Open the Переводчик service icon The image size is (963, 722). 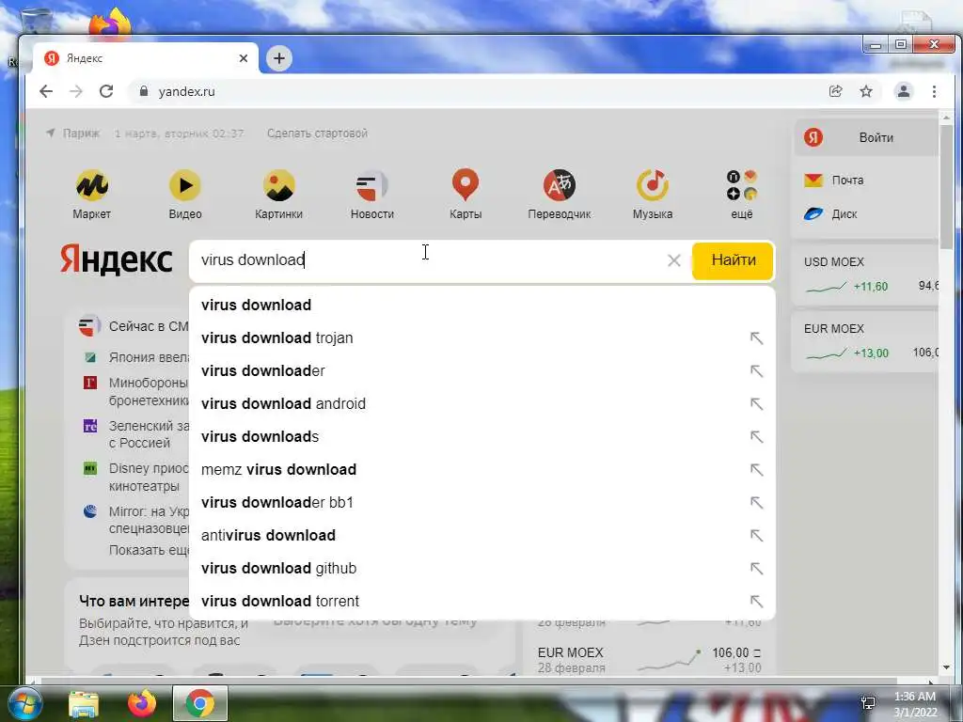tap(559, 185)
